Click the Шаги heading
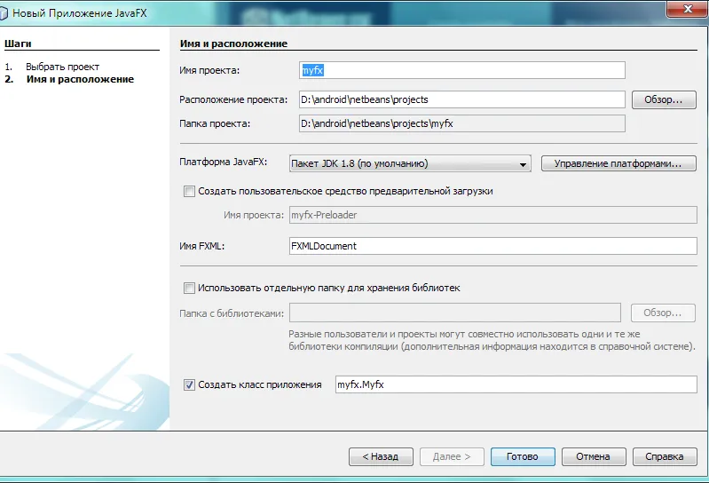 [18, 44]
